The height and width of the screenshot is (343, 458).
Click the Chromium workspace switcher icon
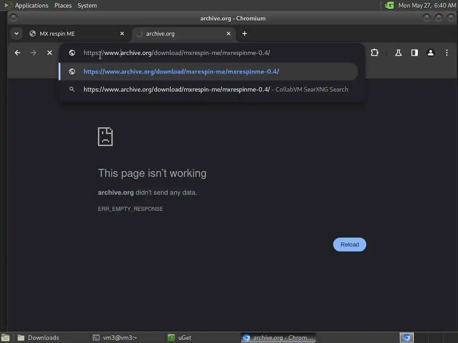click(x=407, y=338)
